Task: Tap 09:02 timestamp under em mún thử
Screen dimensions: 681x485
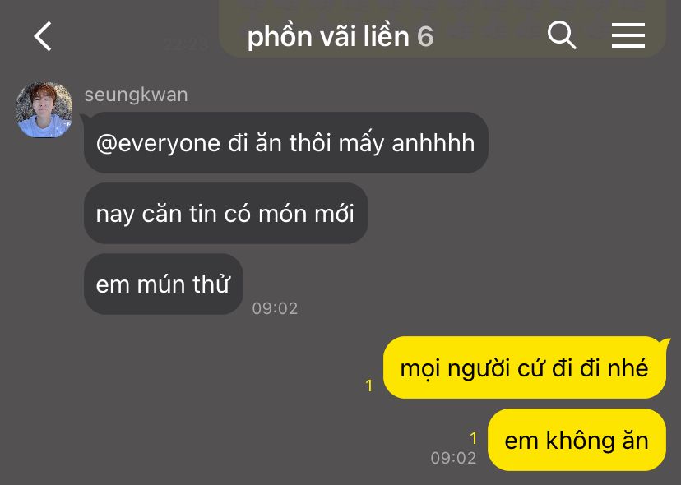Action: [x=275, y=308]
